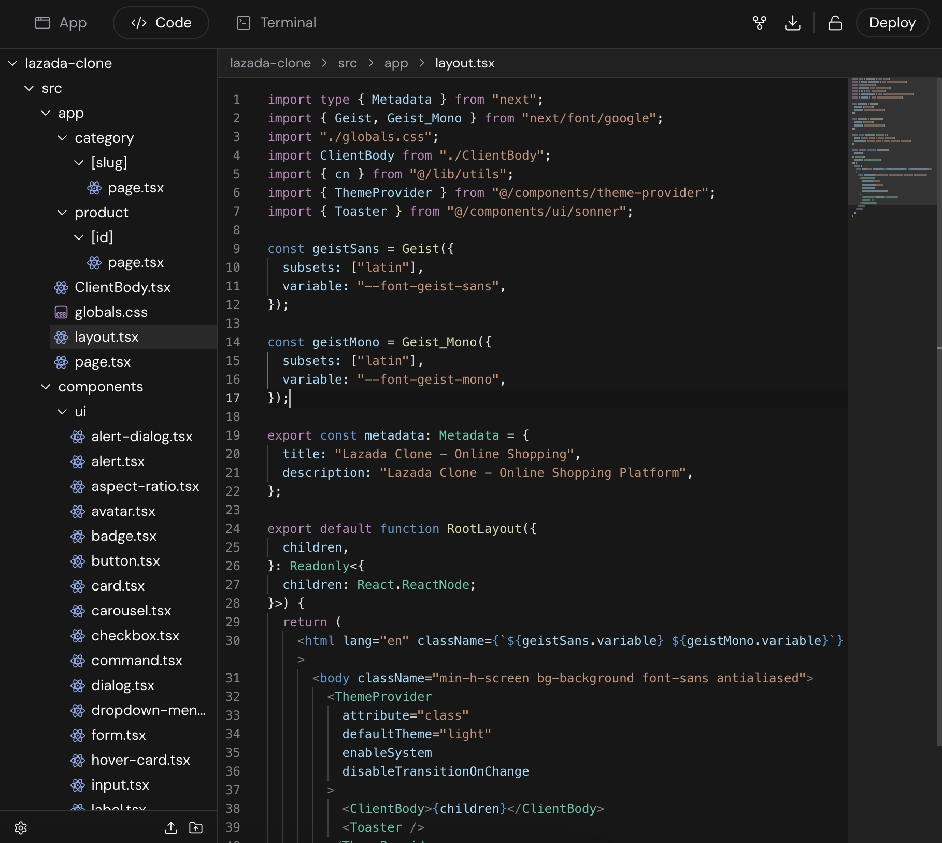The width and height of the screenshot is (942, 843).
Task: Click the CSS icon next to globals.css
Action: 61,312
